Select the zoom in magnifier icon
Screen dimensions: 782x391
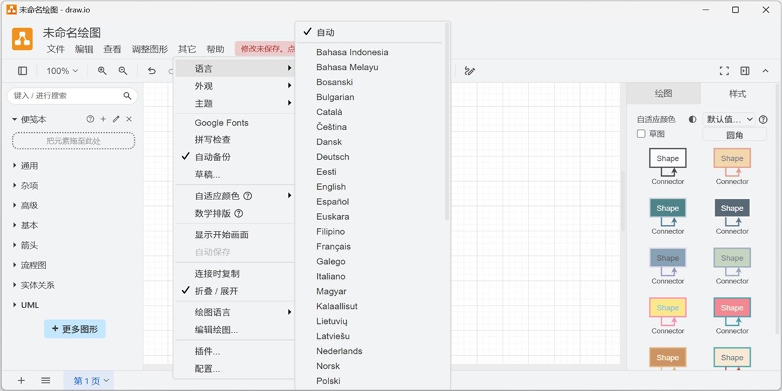102,70
